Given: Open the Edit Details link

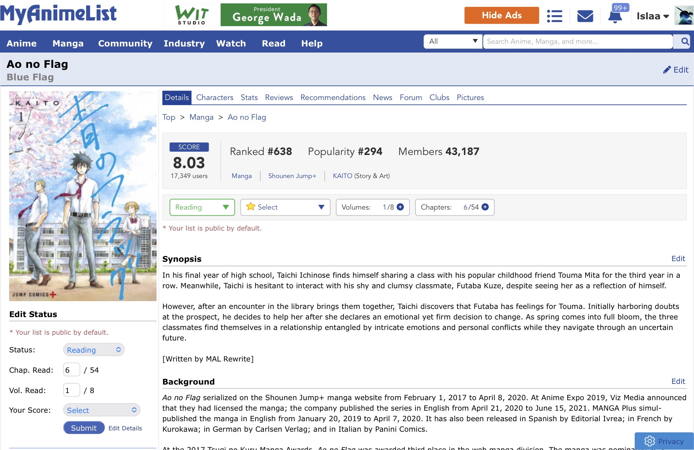Looking at the screenshot, I should pyautogui.click(x=125, y=428).
